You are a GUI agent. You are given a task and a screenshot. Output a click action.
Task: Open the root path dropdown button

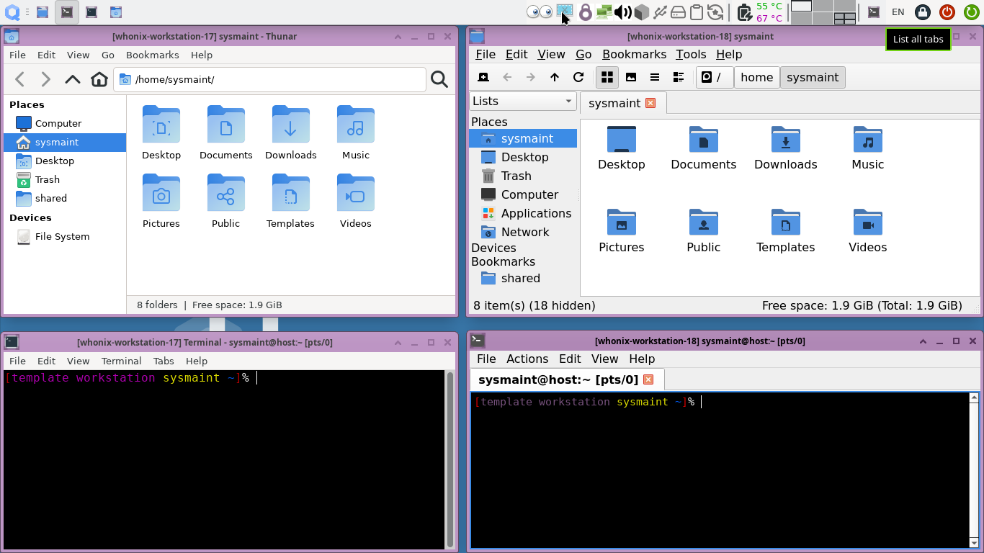coord(714,77)
